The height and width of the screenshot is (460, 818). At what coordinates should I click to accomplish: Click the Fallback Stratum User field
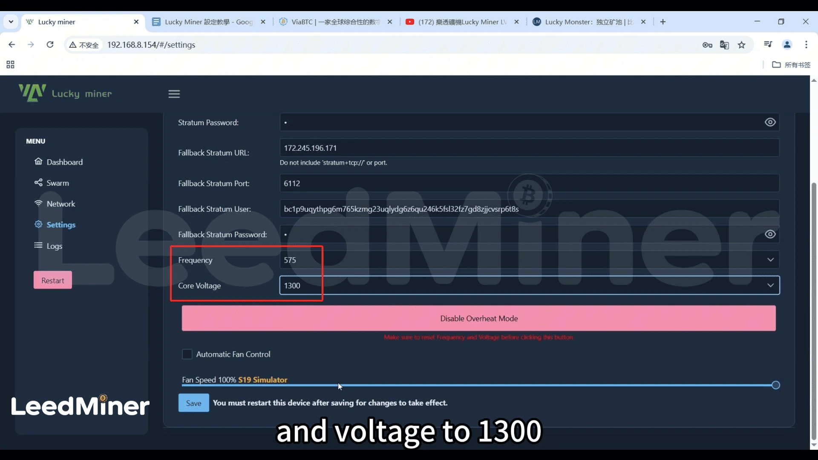coord(530,209)
